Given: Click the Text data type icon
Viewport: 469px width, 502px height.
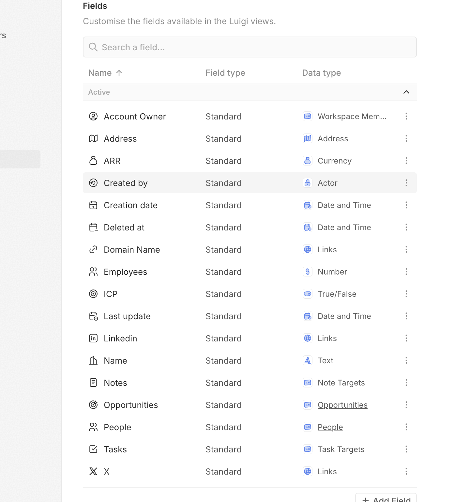Looking at the screenshot, I should tap(308, 360).
